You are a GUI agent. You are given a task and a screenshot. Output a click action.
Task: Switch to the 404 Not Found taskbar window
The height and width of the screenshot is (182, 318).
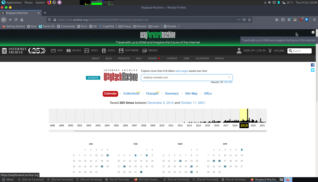click(x=147, y=180)
